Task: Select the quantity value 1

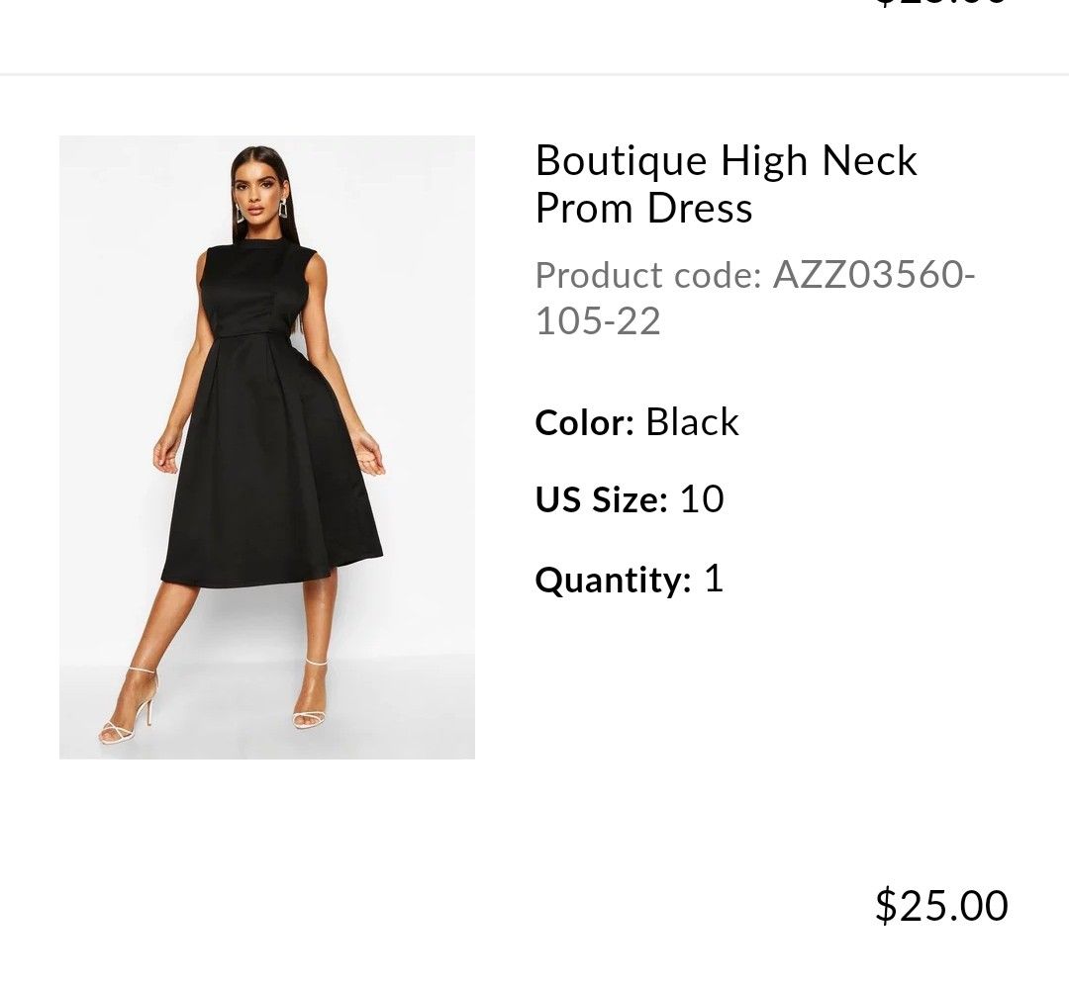Action: click(x=713, y=579)
